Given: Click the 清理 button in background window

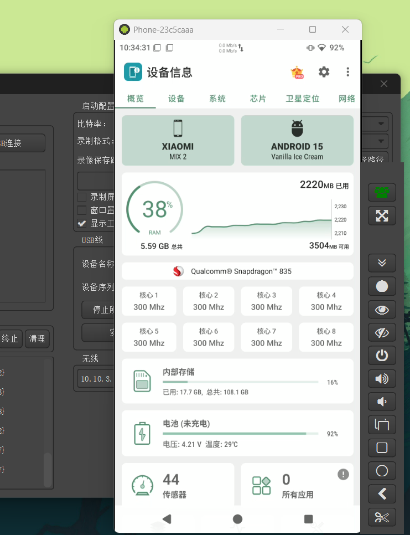Looking at the screenshot, I should coord(37,338).
